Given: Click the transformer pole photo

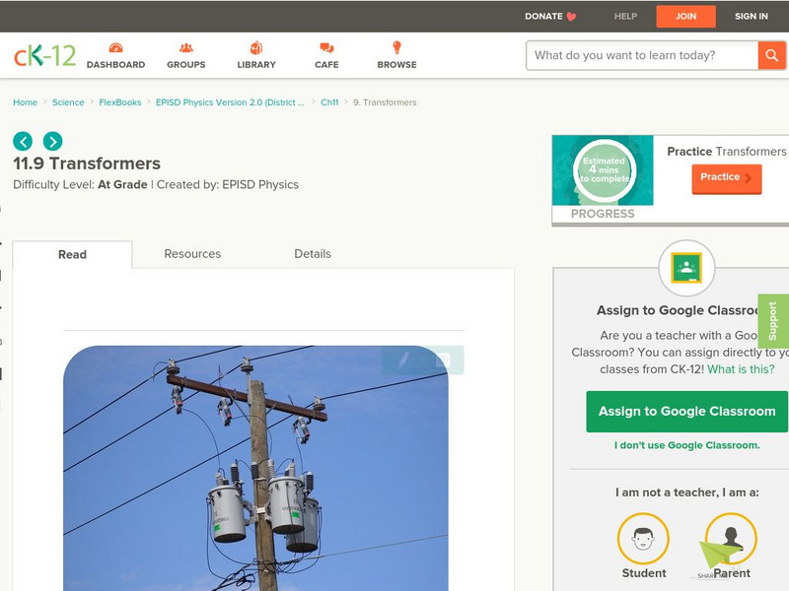Looking at the screenshot, I should coord(255,469).
